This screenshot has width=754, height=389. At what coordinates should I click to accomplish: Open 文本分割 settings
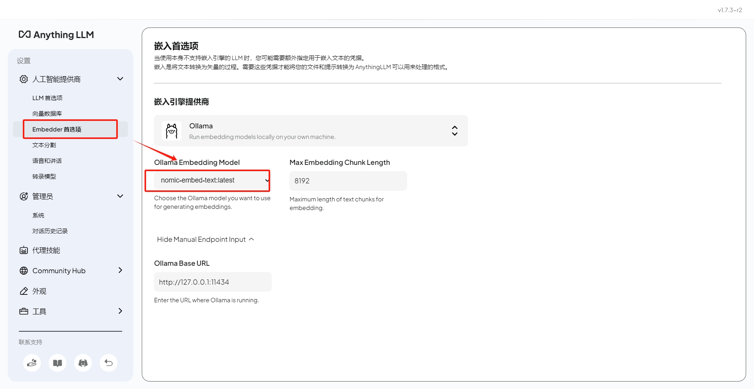pos(44,145)
